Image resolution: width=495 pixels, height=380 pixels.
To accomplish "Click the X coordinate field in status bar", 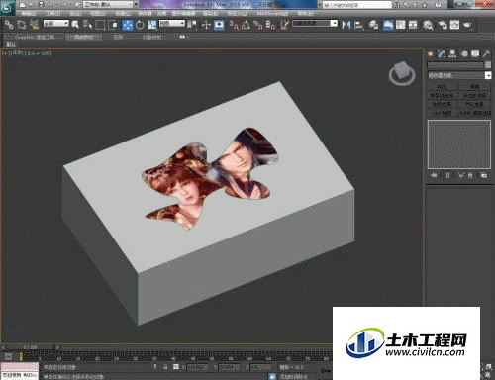I will [197, 367].
